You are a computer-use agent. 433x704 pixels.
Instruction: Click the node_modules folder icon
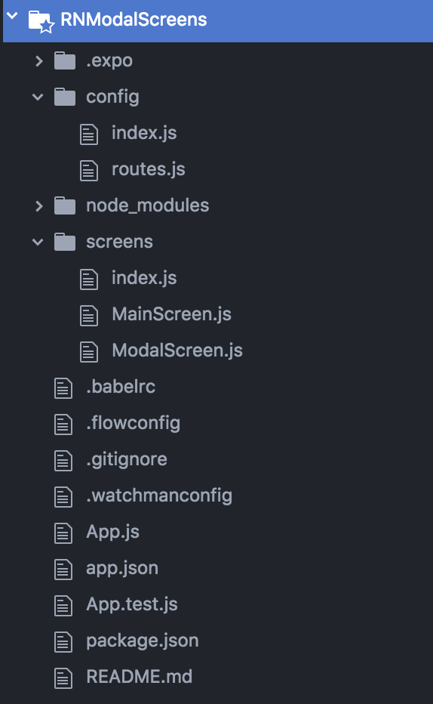65,205
